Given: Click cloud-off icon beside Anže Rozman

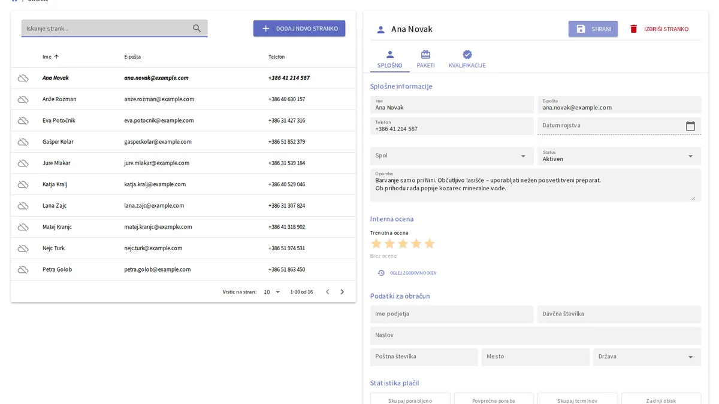Looking at the screenshot, I should click(23, 99).
